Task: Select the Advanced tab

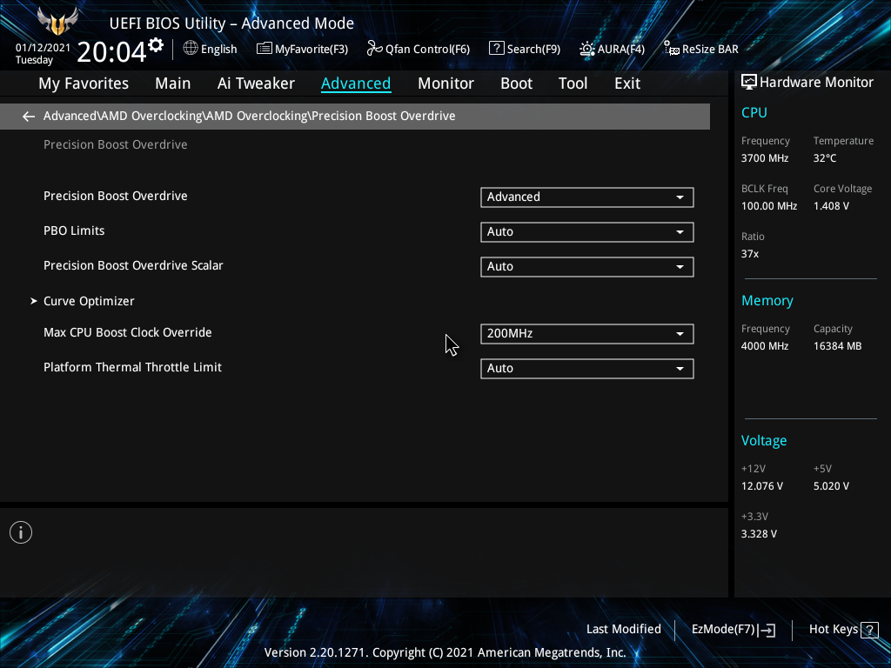Action: click(x=356, y=83)
